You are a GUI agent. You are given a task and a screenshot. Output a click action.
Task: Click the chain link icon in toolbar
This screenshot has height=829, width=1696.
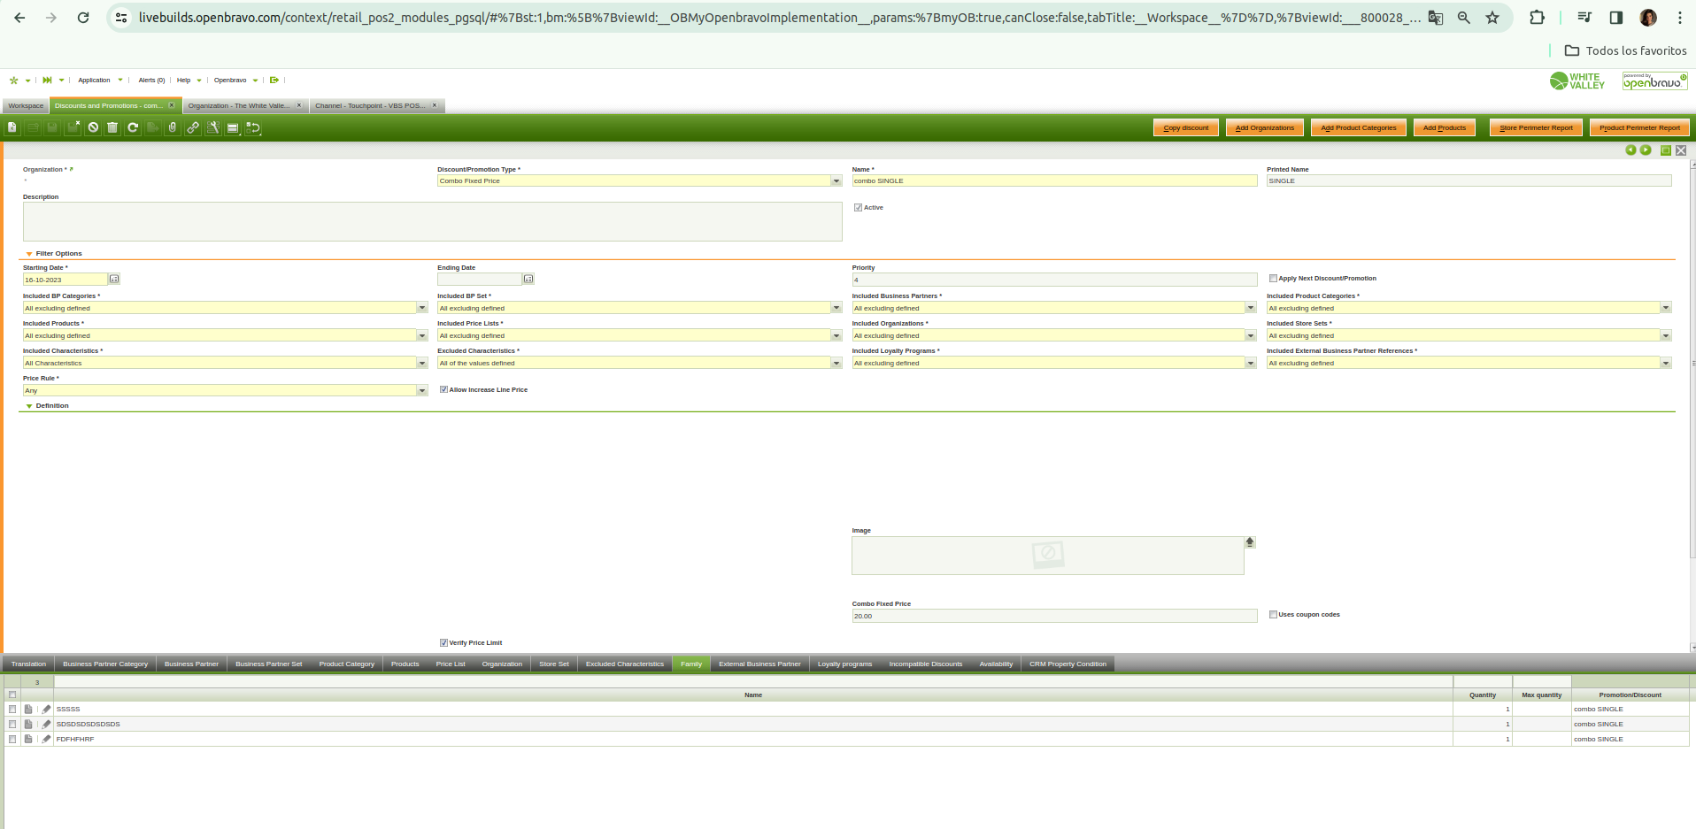click(x=193, y=127)
